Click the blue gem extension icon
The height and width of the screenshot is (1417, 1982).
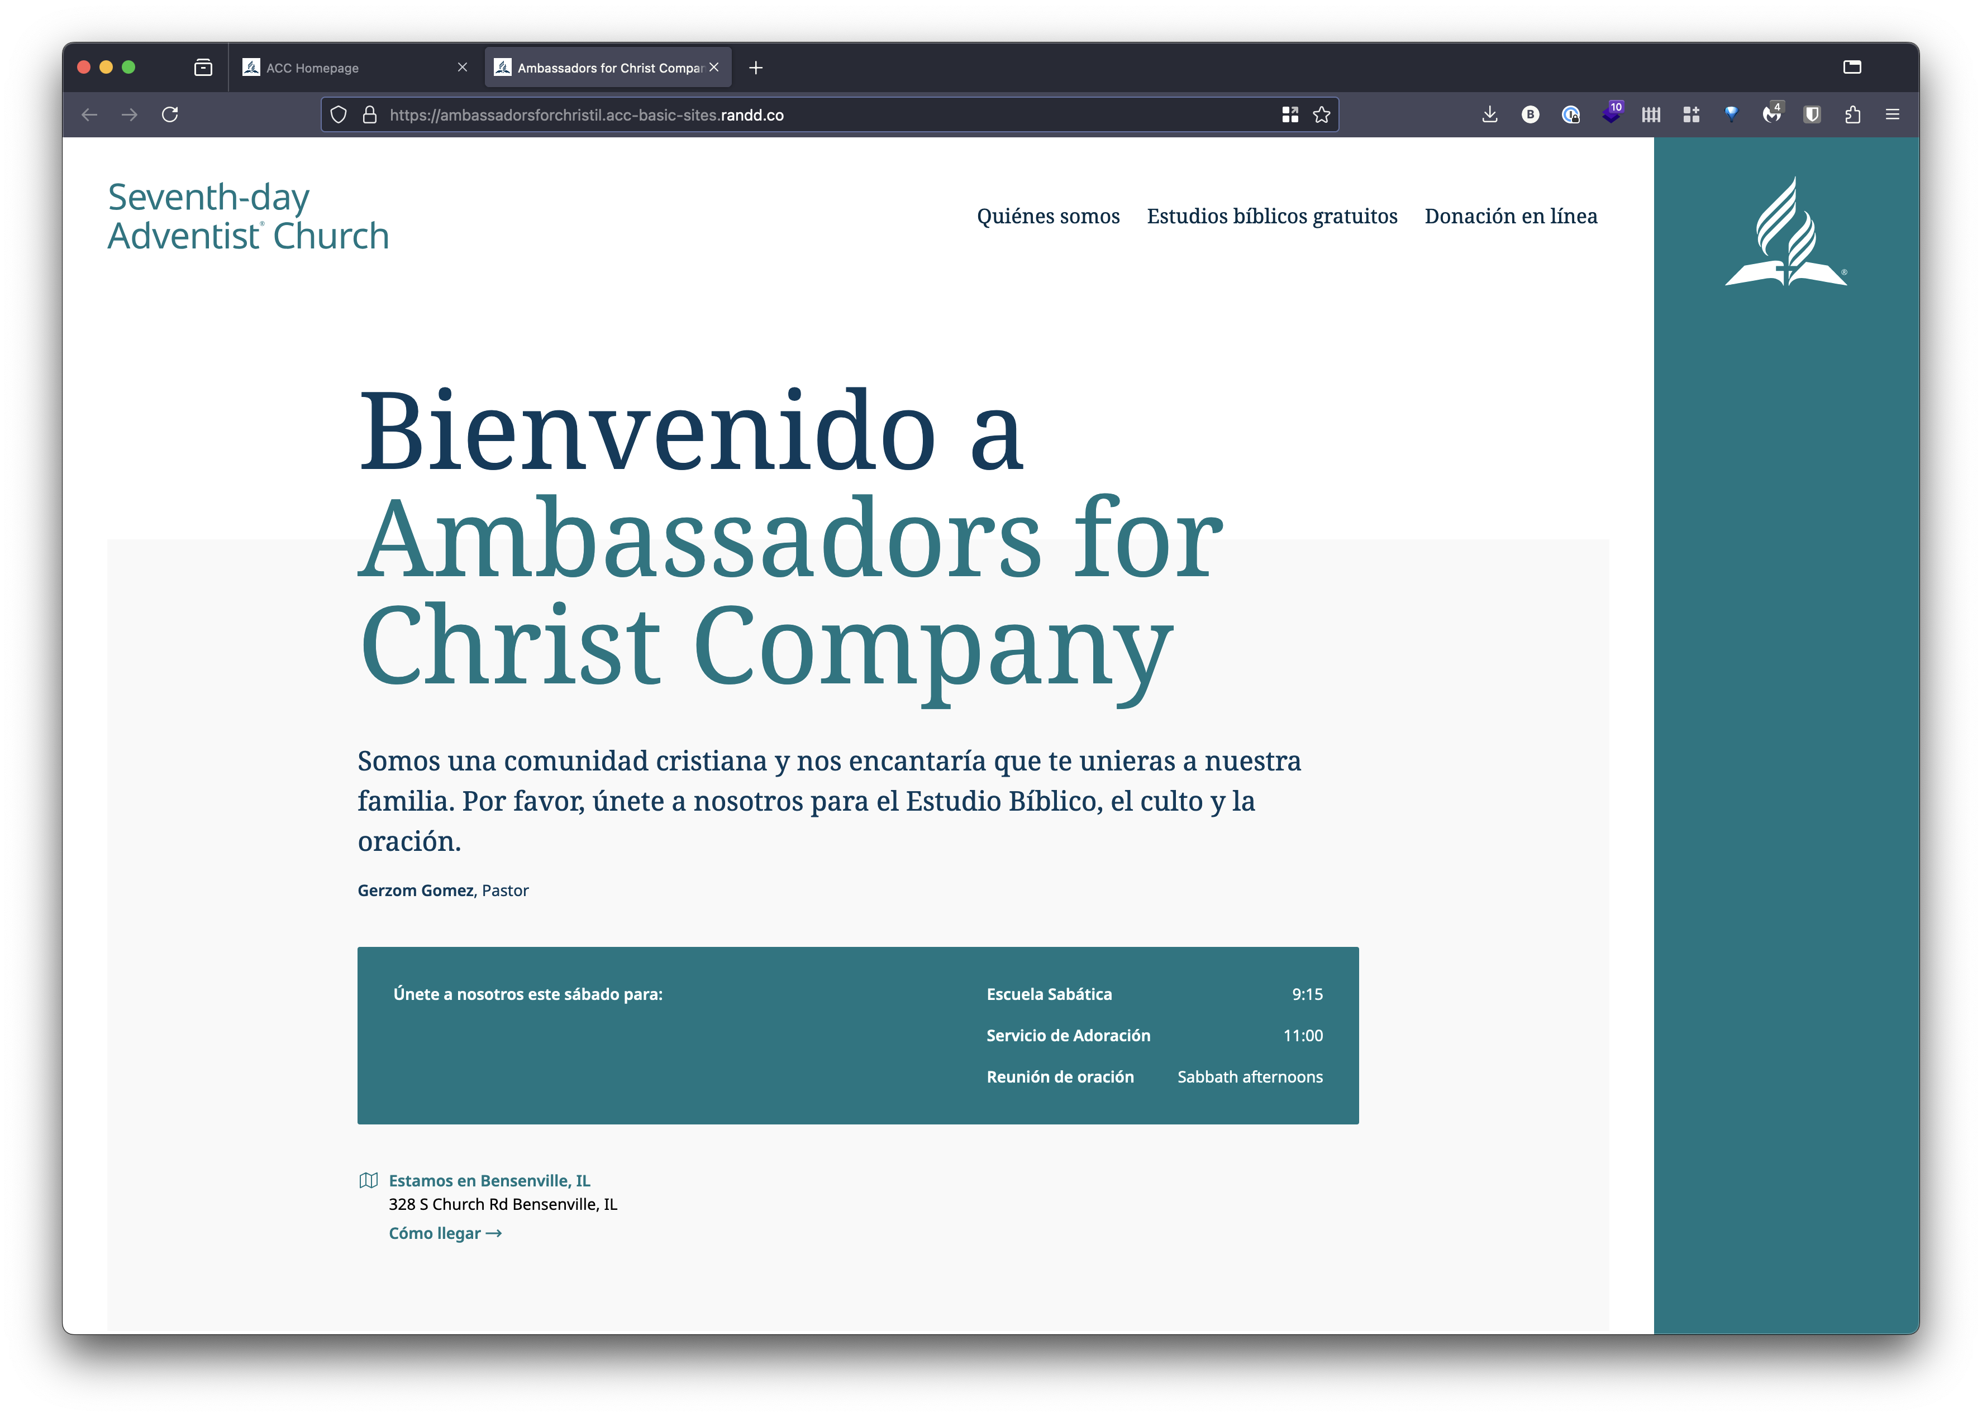(1731, 114)
